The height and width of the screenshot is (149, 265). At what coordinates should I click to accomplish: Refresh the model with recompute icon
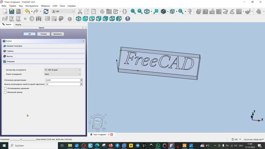(x=46, y=12)
